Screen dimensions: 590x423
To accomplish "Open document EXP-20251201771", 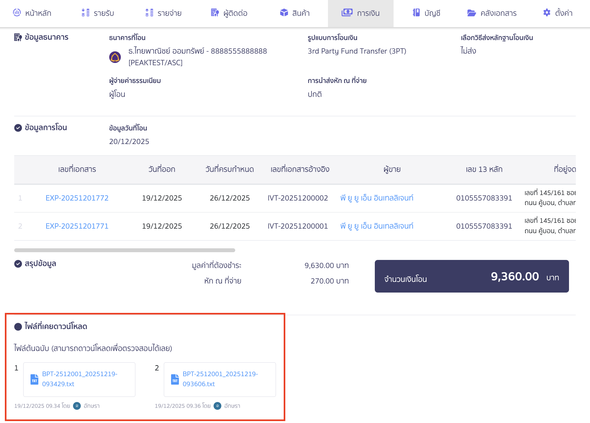I will pyautogui.click(x=77, y=226).
